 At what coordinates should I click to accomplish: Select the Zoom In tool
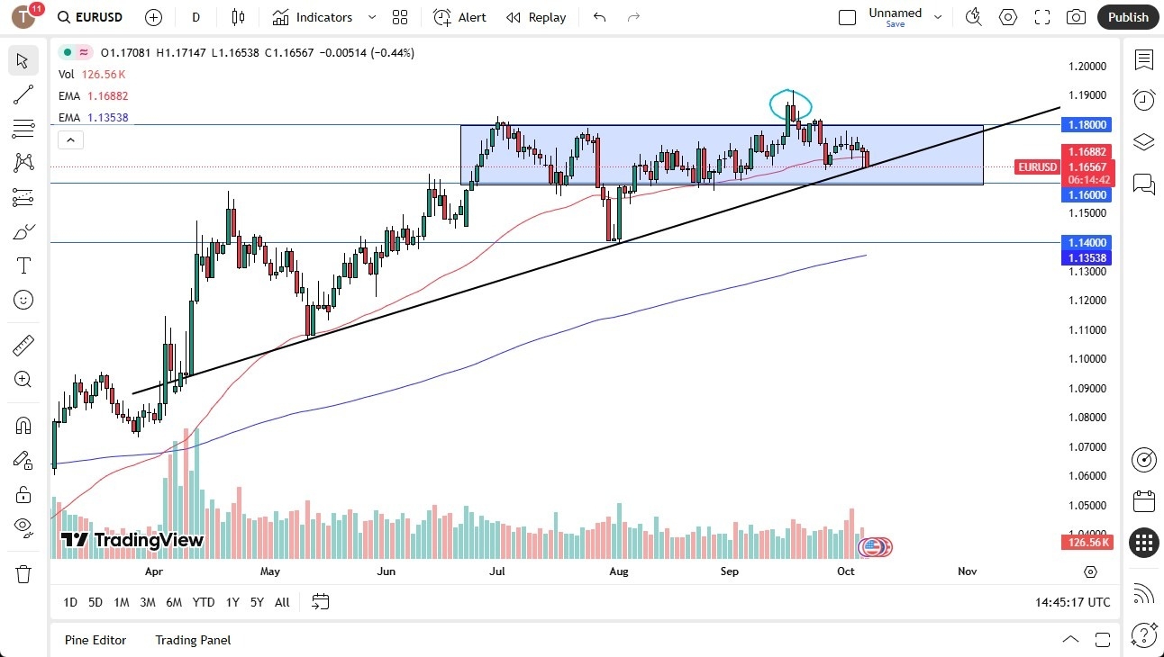pyautogui.click(x=23, y=379)
